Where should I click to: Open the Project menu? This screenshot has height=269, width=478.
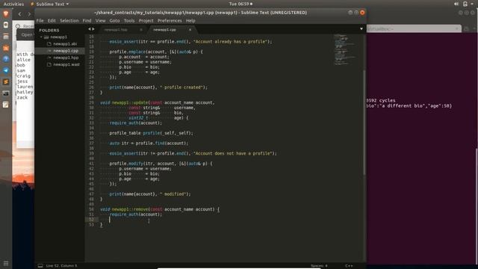coord(146,21)
